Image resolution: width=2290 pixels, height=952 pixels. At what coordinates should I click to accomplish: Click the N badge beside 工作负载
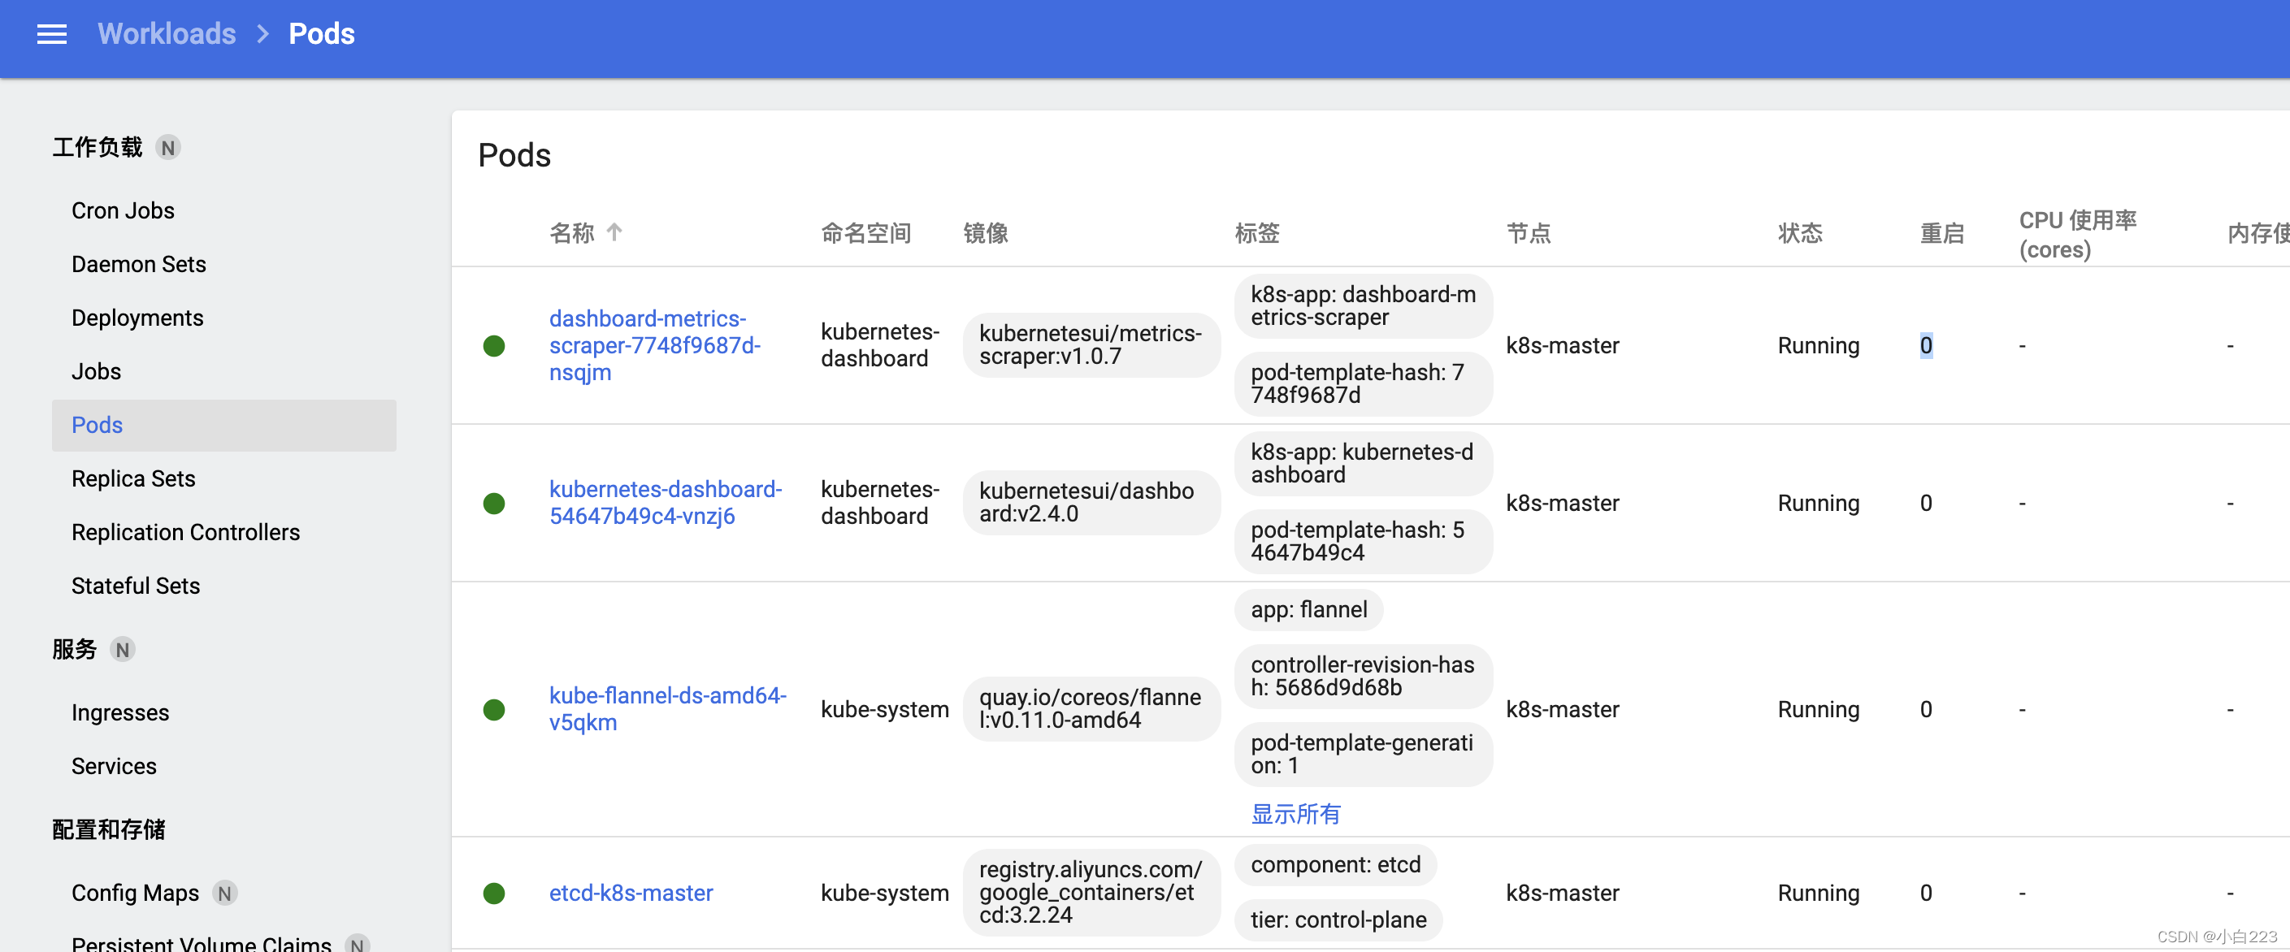[x=168, y=148]
